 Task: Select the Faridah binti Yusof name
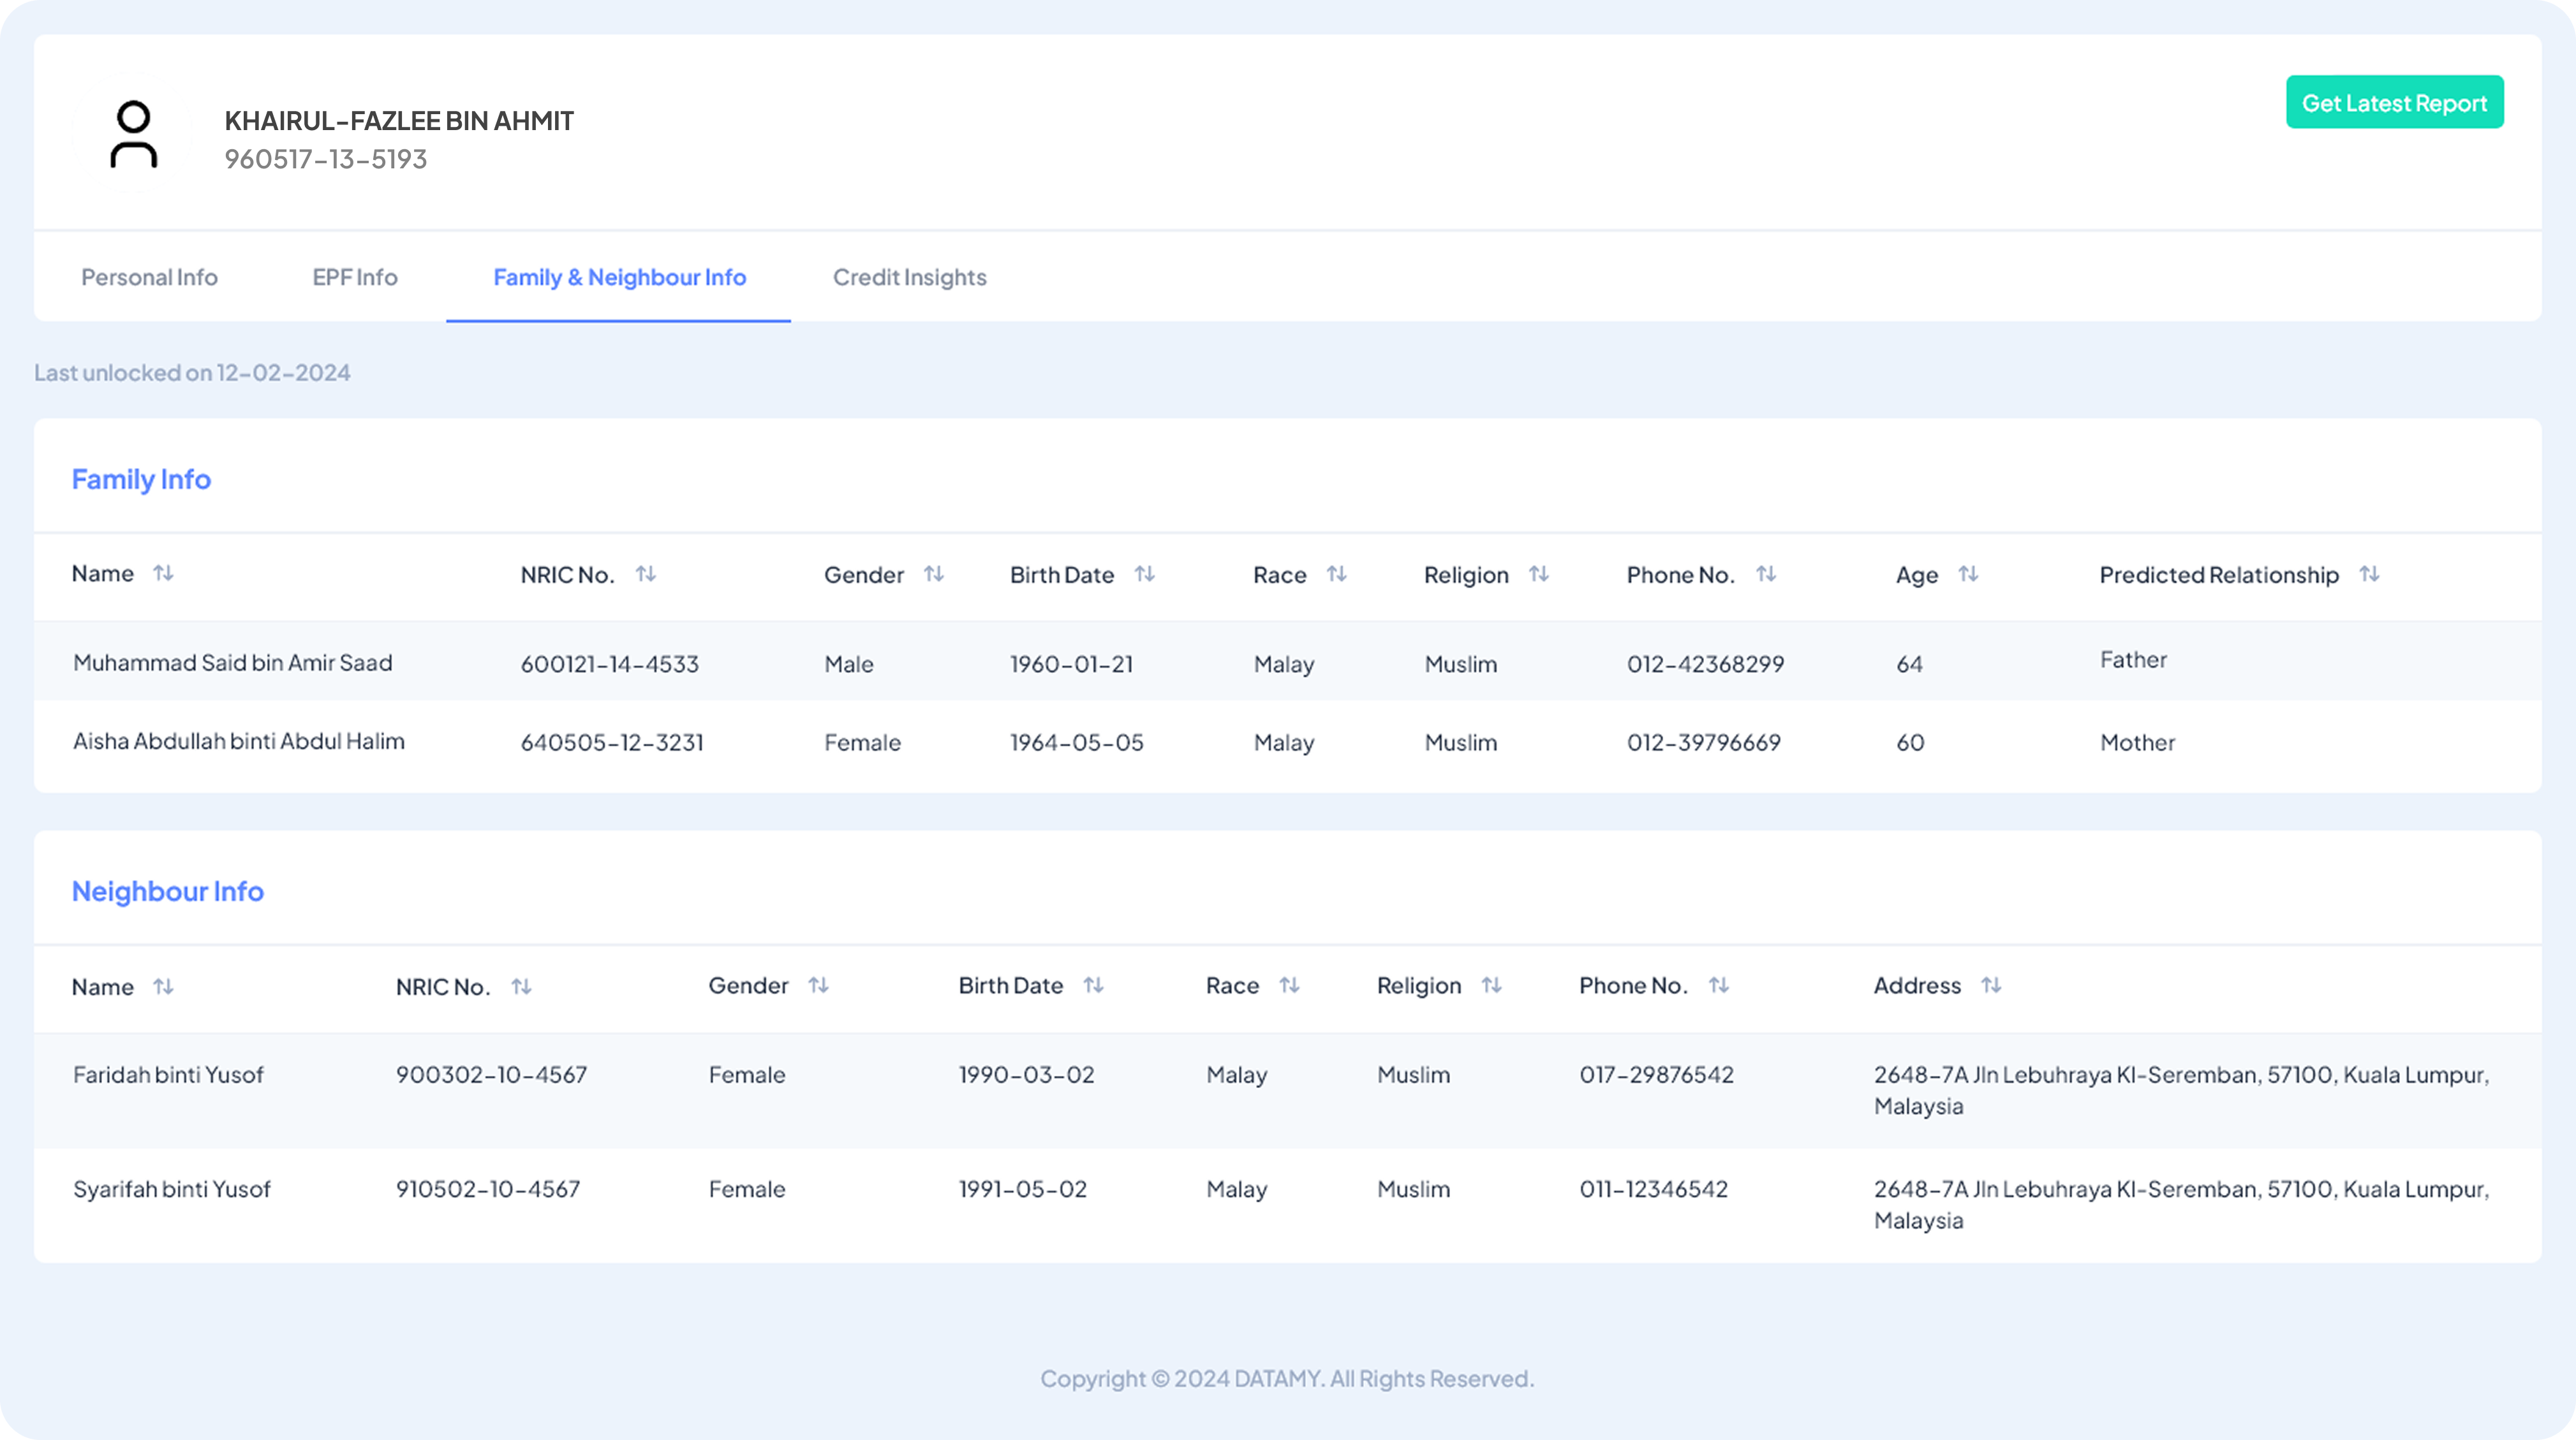pos(168,1075)
